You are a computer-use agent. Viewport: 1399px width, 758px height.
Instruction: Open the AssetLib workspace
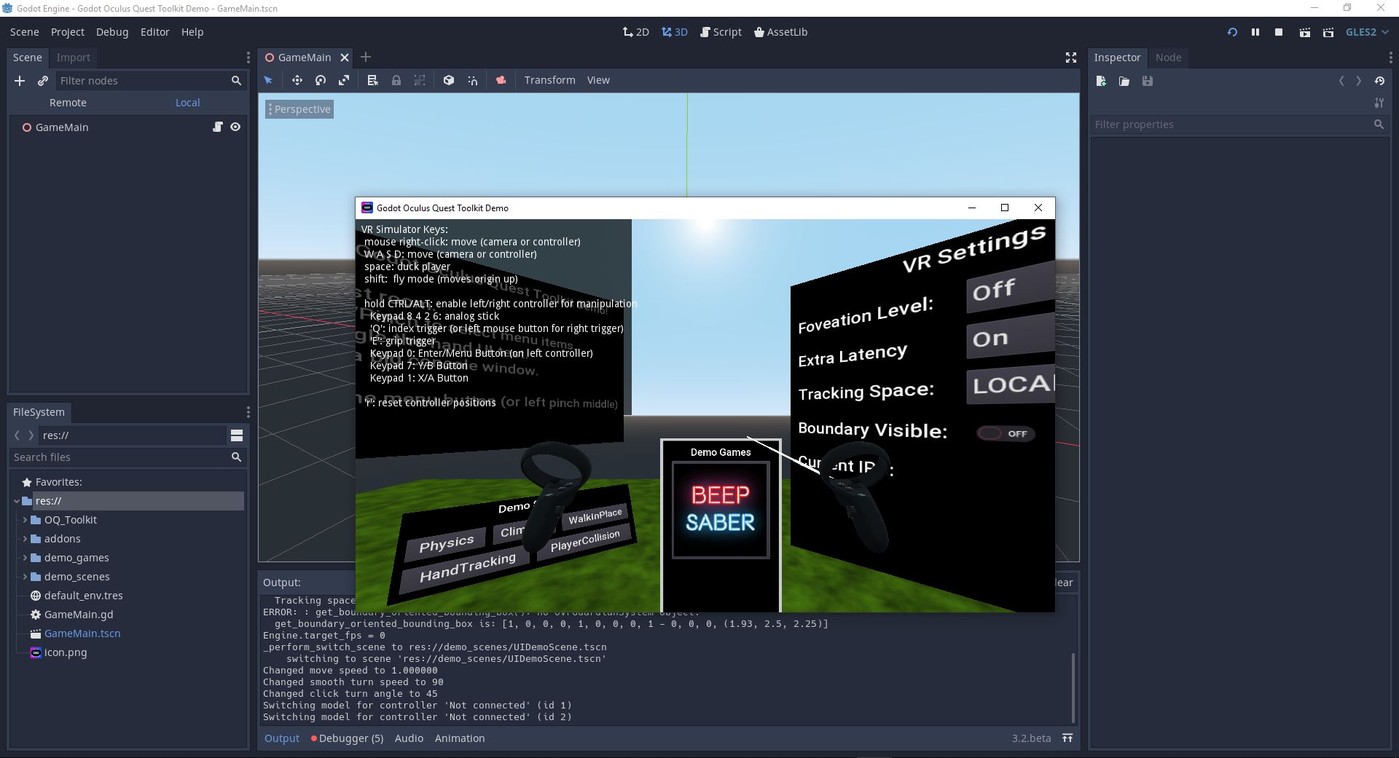click(x=780, y=32)
